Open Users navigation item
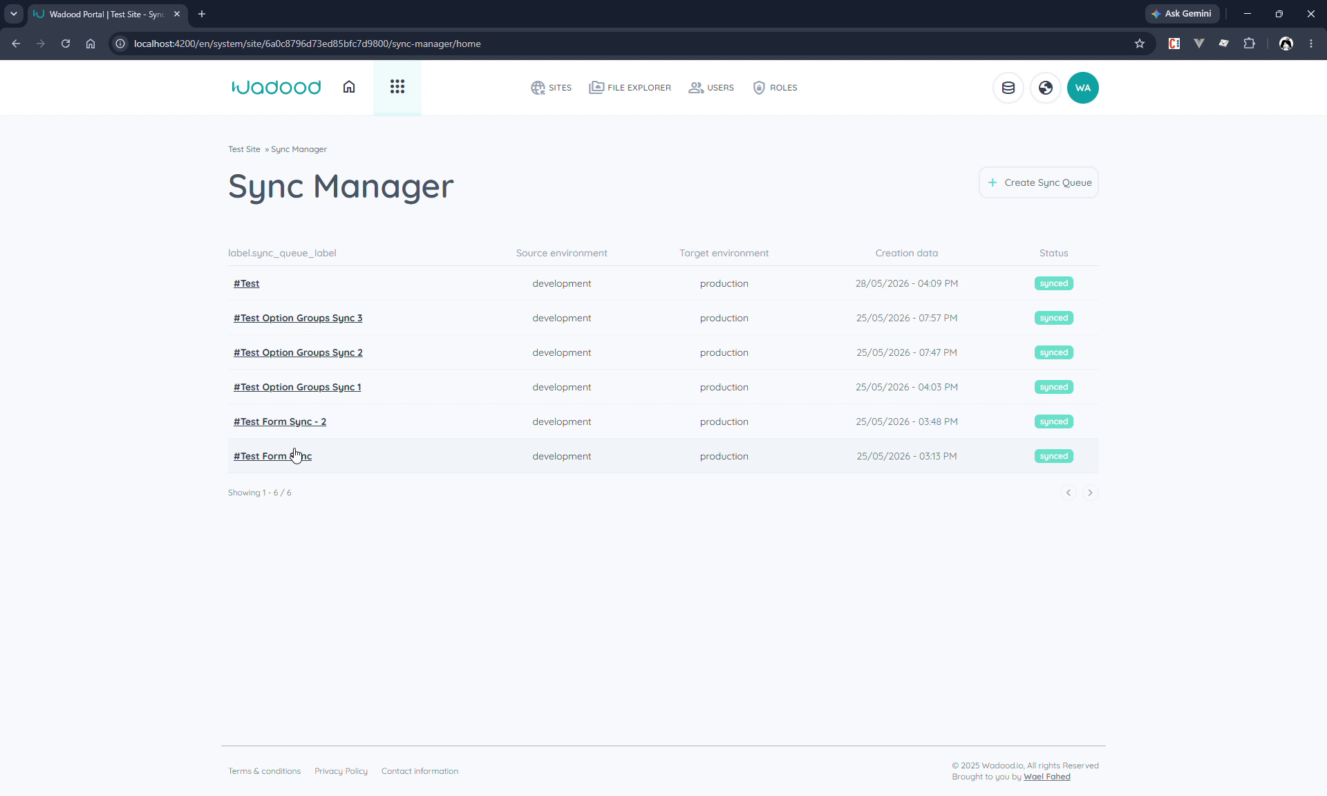The image size is (1327, 796). [x=712, y=88]
